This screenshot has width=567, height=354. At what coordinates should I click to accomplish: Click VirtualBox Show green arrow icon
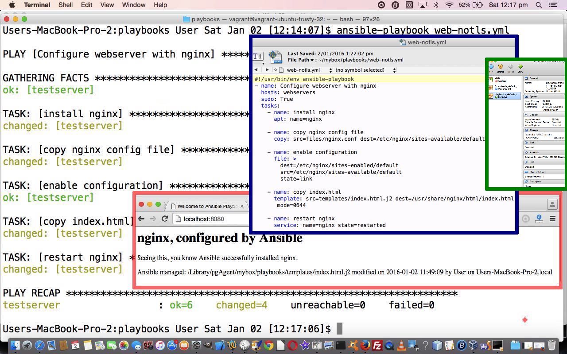click(520, 68)
